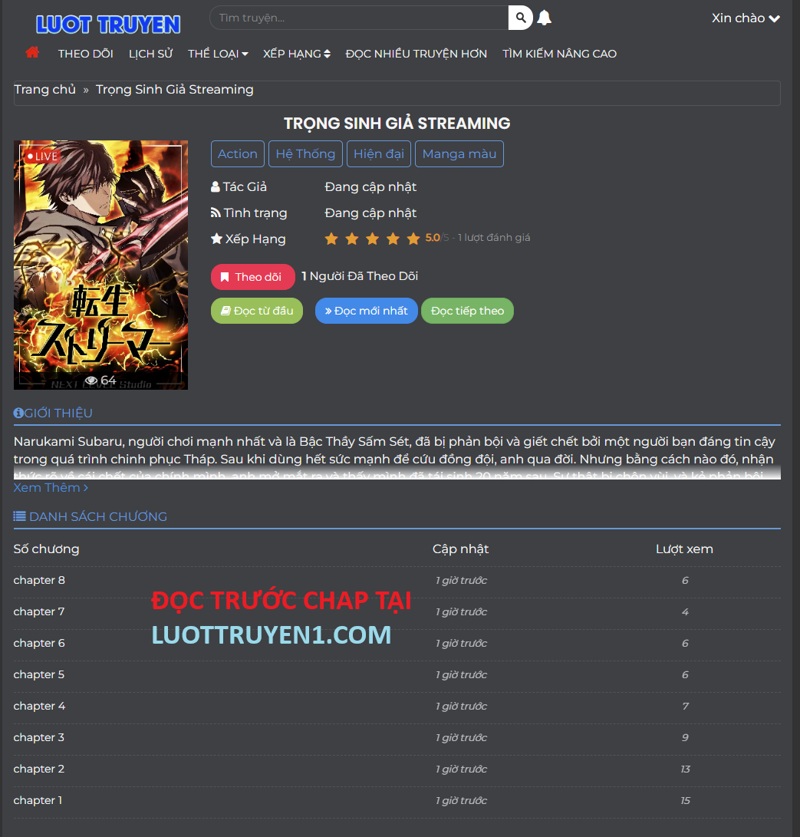
Task: Click the search magnifier button
Action: click(521, 18)
